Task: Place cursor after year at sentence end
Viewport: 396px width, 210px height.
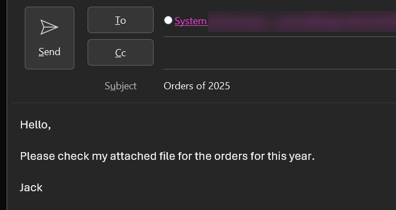Action: 314,156
